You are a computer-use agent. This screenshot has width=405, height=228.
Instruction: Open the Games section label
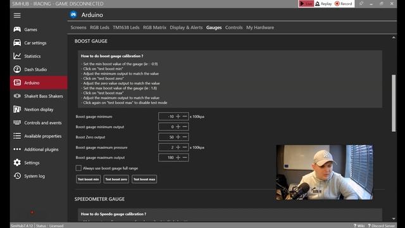pos(30,30)
